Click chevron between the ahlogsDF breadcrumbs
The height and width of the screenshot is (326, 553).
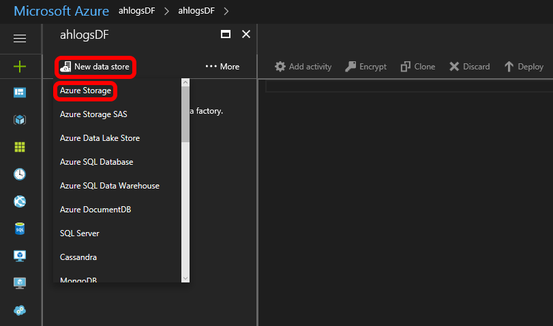pyautogui.click(x=167, y=12)
